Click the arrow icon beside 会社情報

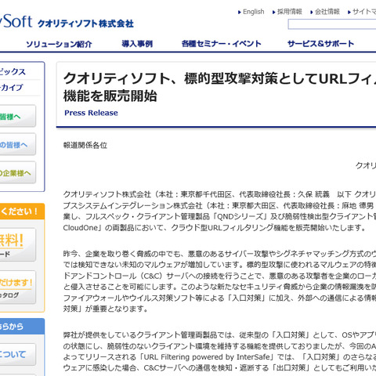tap(312, 12)
